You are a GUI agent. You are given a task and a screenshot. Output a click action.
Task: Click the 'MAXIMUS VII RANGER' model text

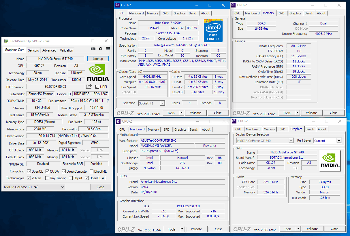[x=156, y=146]
